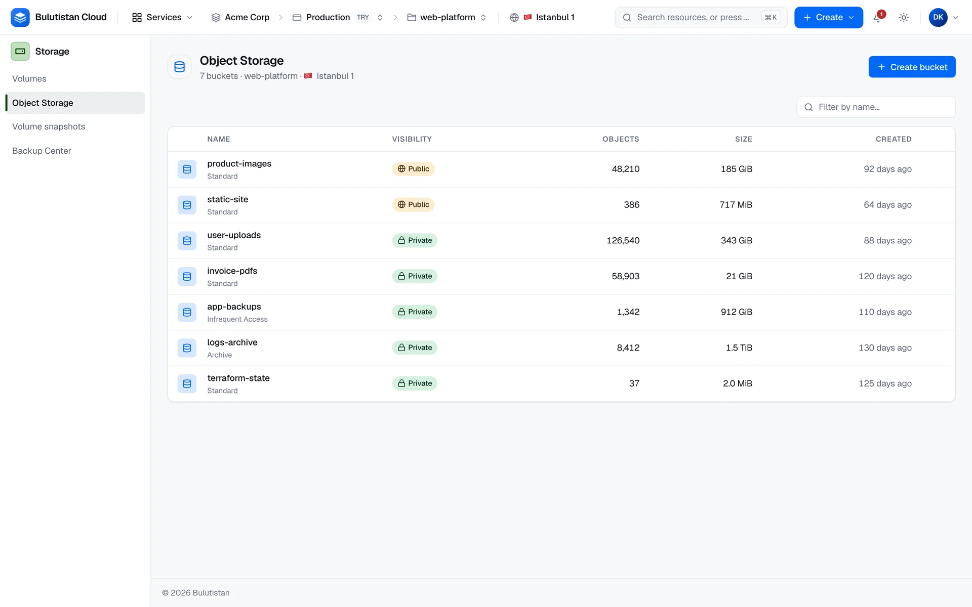The width and height of the screenshot is (972, 607).
Task: Click the globe icon beside Istanbul 1
Action: pyautogui.click(x=514, y=18)
